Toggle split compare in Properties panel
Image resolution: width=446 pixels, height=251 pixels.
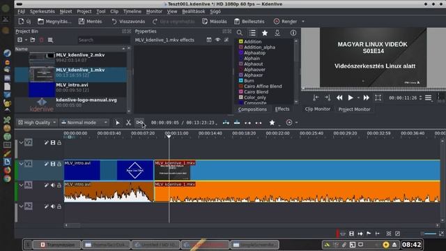click(x=209, y=40)
